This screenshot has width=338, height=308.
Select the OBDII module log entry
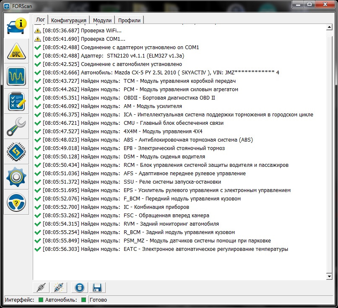[x=125, y=98]
